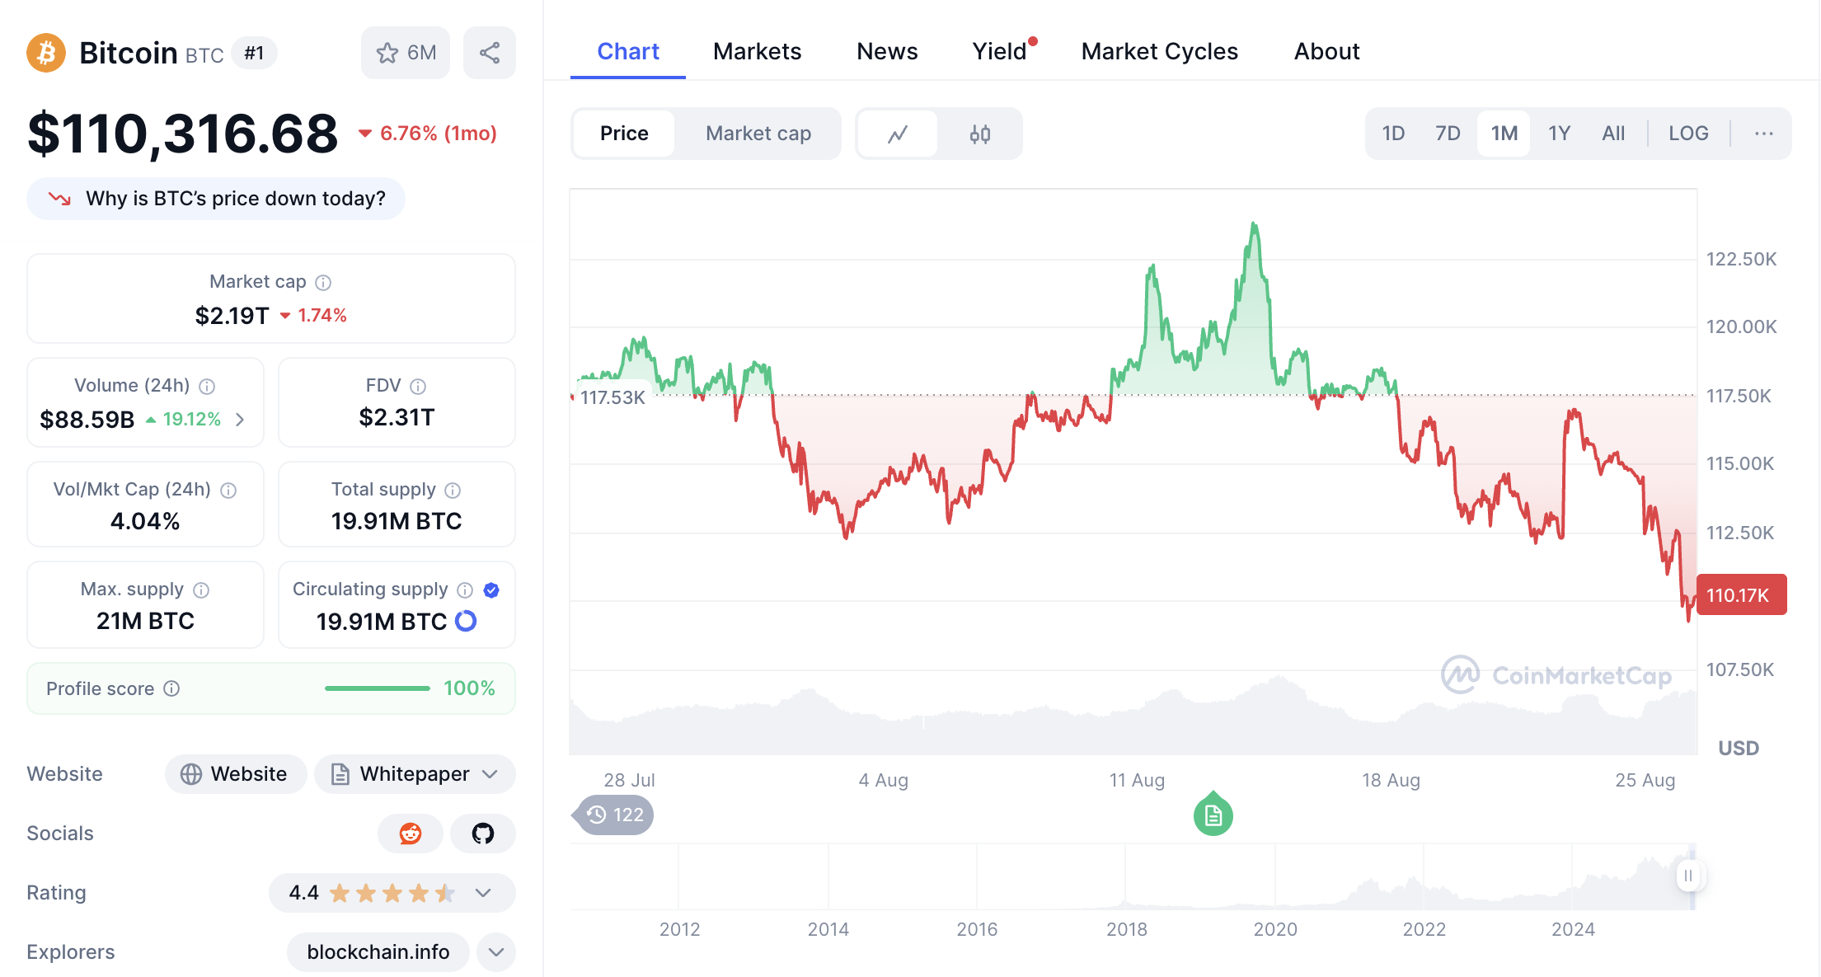
Task: Set chart range to 1Y
Action: pos(1559,134)
